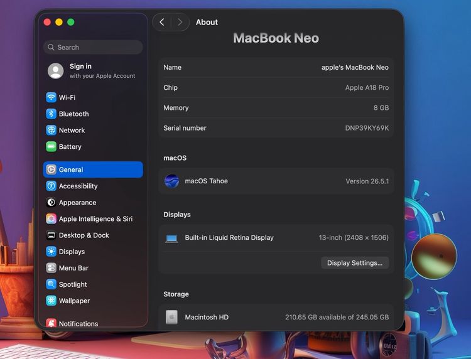Screen dimensions: 471x359
Task: Open Bluetooth icon in sidebar
Action: [x=51, y=114]
